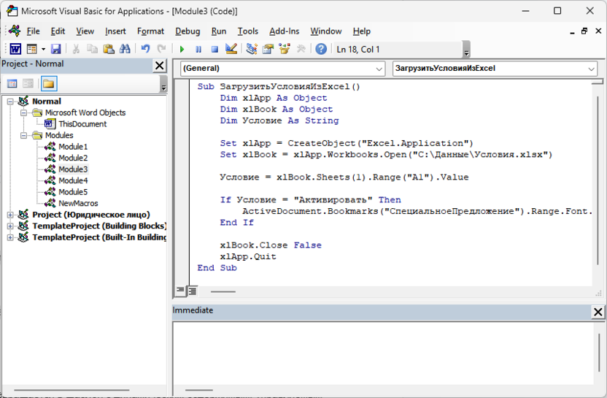Open the (General) object dropdown
The image size is (607, 398).
pos(379,69)
